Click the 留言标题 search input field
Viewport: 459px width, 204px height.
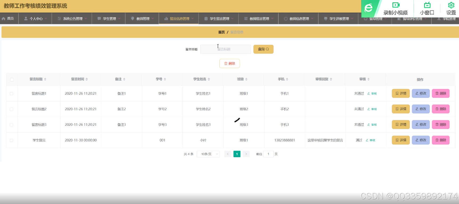point(226,49)
